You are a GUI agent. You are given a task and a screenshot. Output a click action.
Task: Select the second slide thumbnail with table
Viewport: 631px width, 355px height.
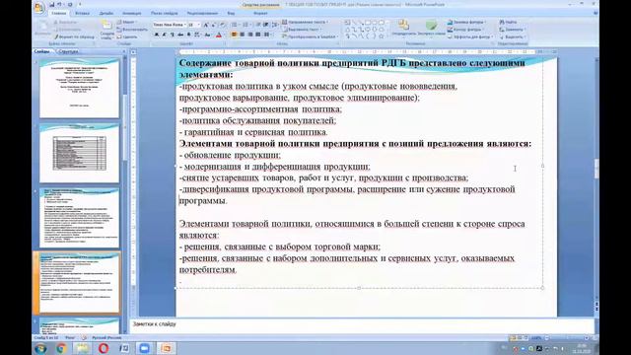[x=79, y=153]
